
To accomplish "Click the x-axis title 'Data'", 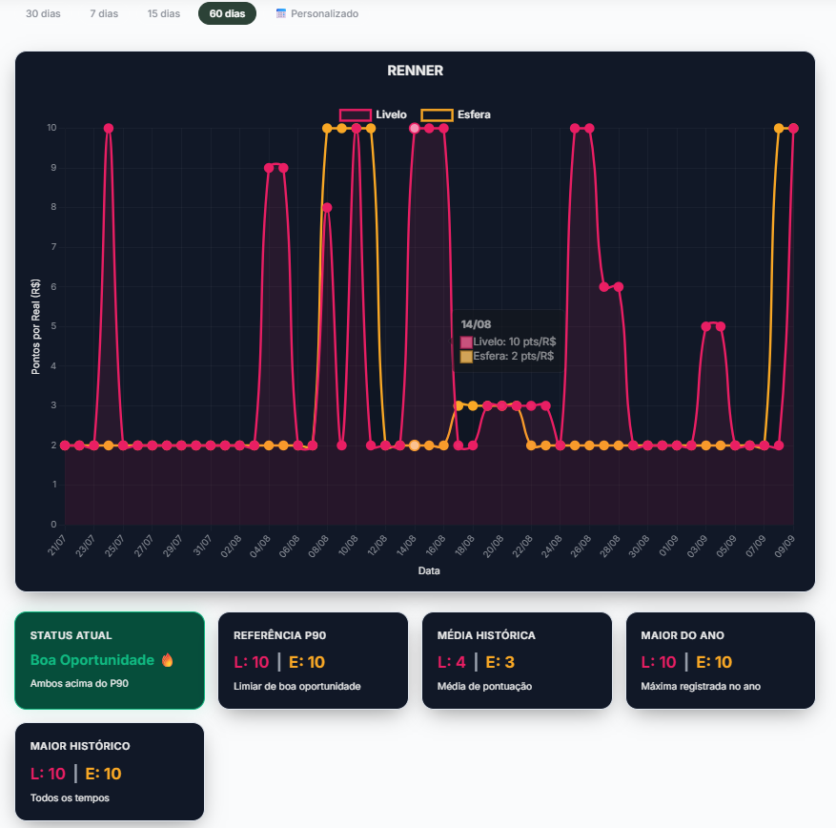I will coord(429,570).
